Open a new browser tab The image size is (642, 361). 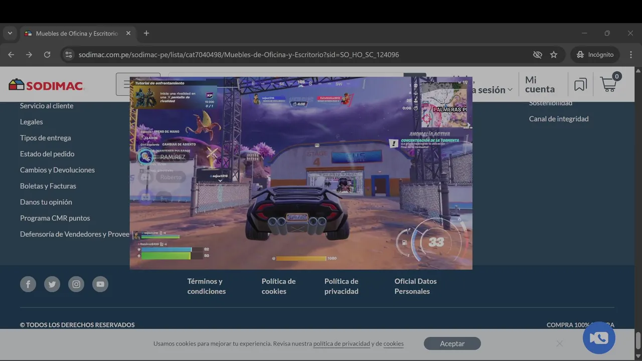146,33
